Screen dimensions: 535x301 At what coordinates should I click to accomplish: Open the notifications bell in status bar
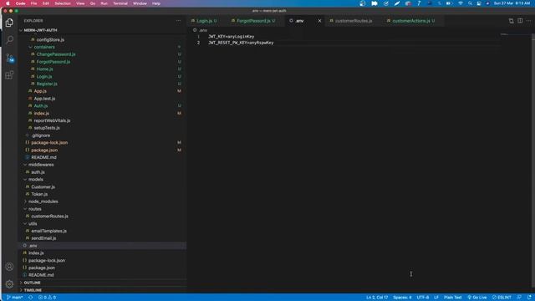pyautogui.click(x=529, y=298)
